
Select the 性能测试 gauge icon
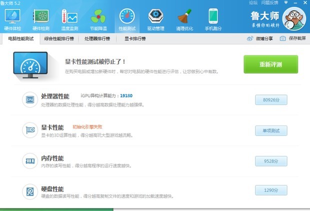point(127,16)
